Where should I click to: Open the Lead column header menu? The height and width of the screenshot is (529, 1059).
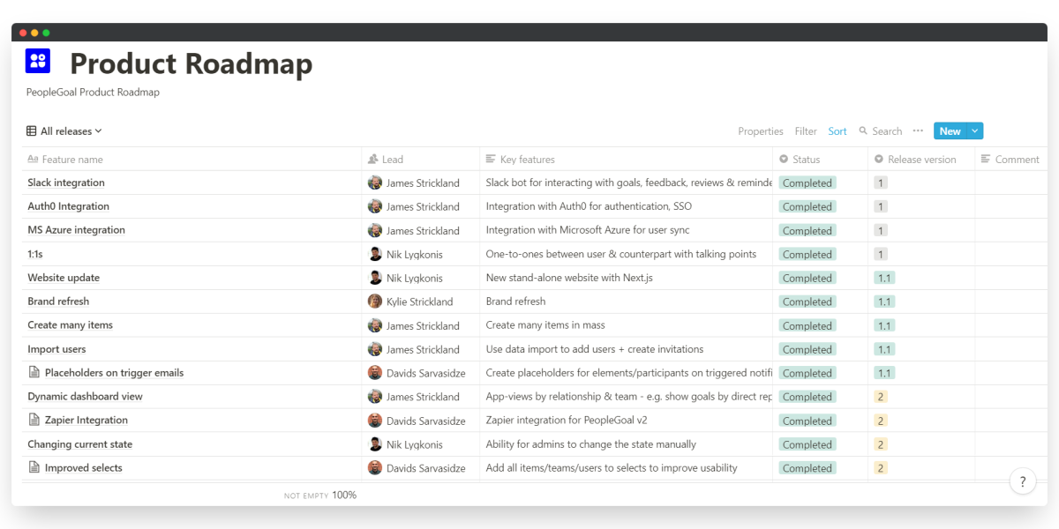click(x=421, y=160)
